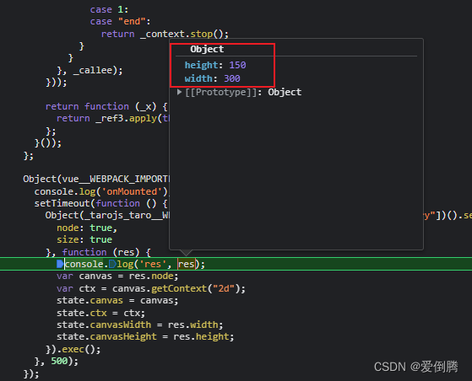The width and height of the screenshot is (472, 381).
Task: Click the 'return function (_x) {' line
Action: pyautogui.click(x=106, y=106)
